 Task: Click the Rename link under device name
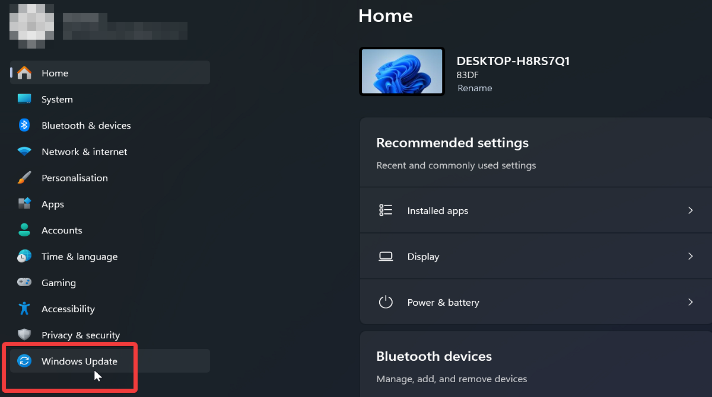(x=475, y=88)
